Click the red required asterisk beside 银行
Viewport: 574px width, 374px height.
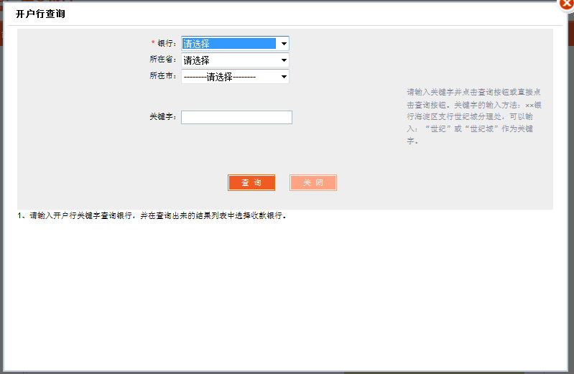153,44
